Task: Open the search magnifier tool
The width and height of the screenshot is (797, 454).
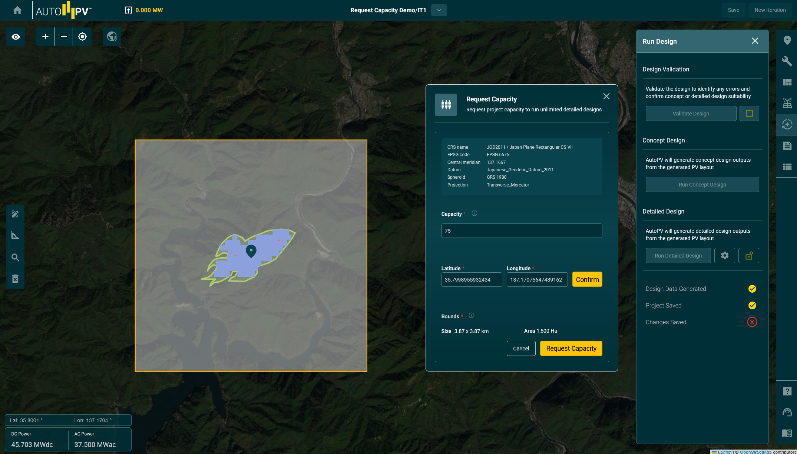Action: click(15, 257)
